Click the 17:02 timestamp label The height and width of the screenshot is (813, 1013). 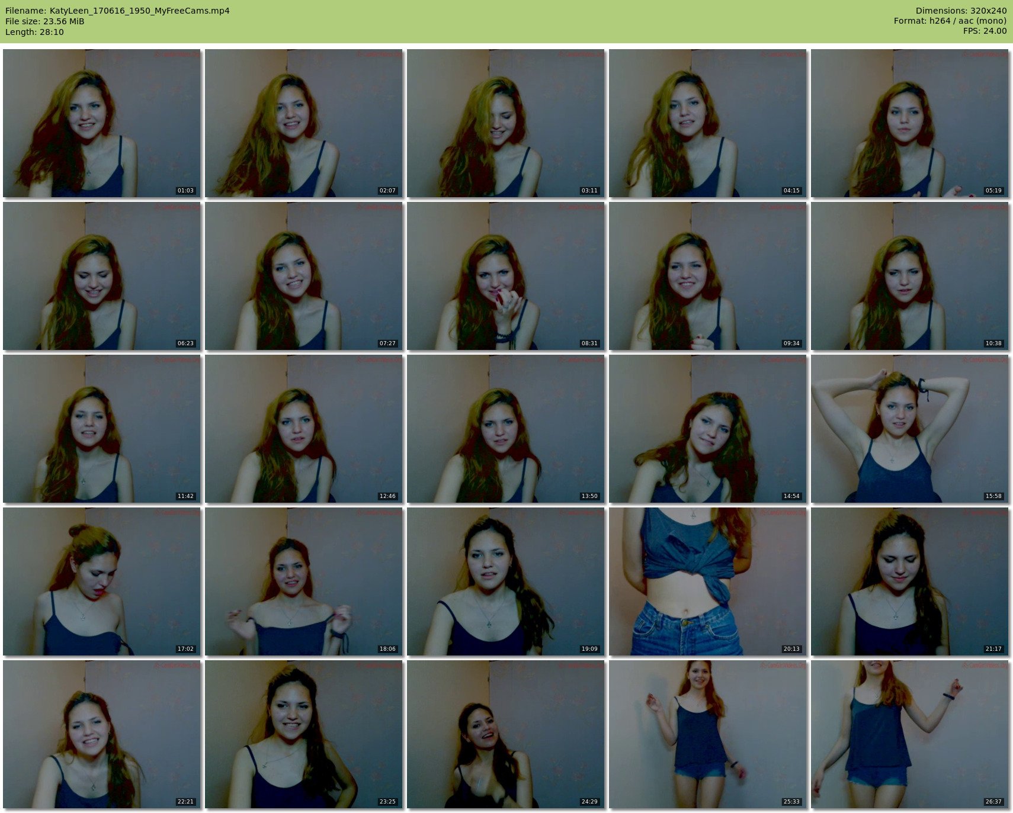[185, 649]
